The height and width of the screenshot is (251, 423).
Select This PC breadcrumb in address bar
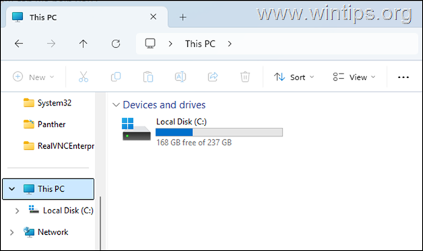tap(200, 44)
